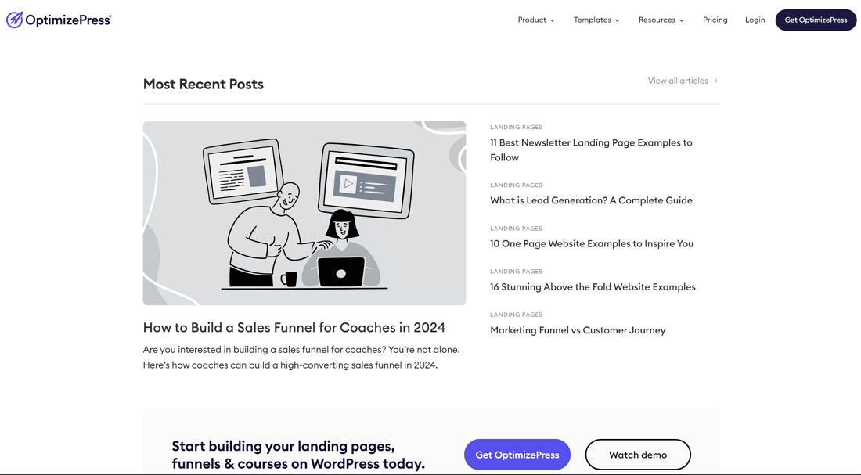Image resolution: width=861 pixels, height=475 pixels.
Task: Click the dark Get OptimizePress header button
Action: pos(816,20)
